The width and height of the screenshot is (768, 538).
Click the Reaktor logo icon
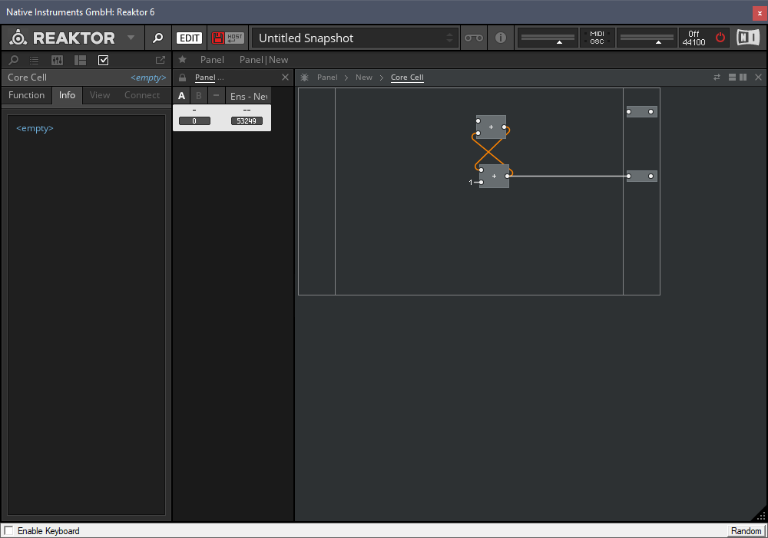pyautogui.click(x=18, y=38)
